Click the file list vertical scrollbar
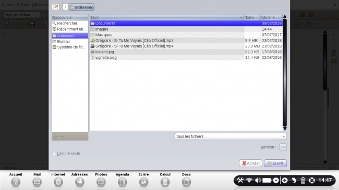Image resolution: width=339 pixels, height=190 pixels. (285, 72)
